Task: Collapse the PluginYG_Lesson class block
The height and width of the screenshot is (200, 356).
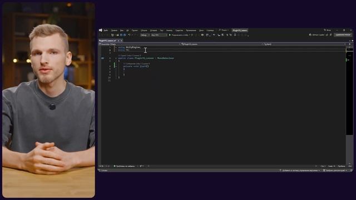Action: (x=116, y=58)
